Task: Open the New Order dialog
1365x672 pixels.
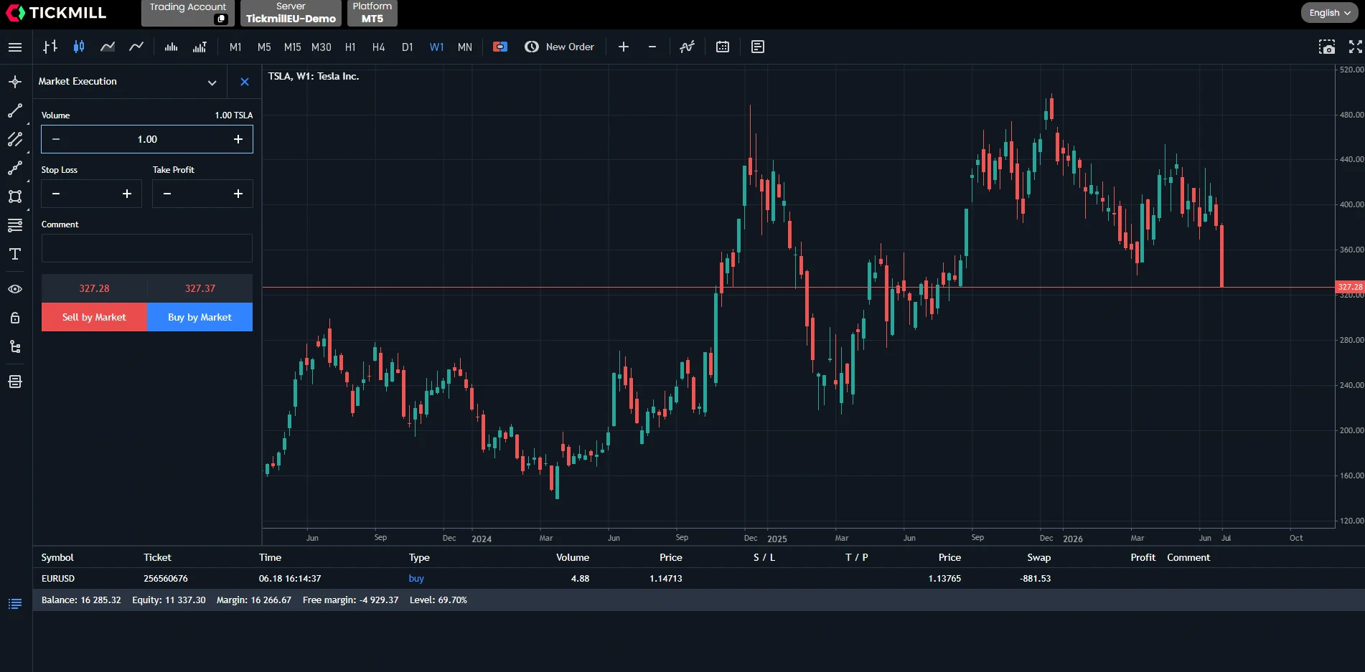Action: pyautogui.click(x=560, y=47)
